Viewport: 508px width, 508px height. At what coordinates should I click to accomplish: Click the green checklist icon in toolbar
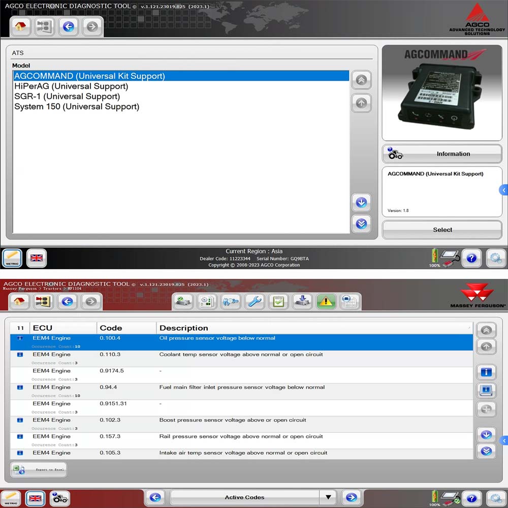click(278, 301)
